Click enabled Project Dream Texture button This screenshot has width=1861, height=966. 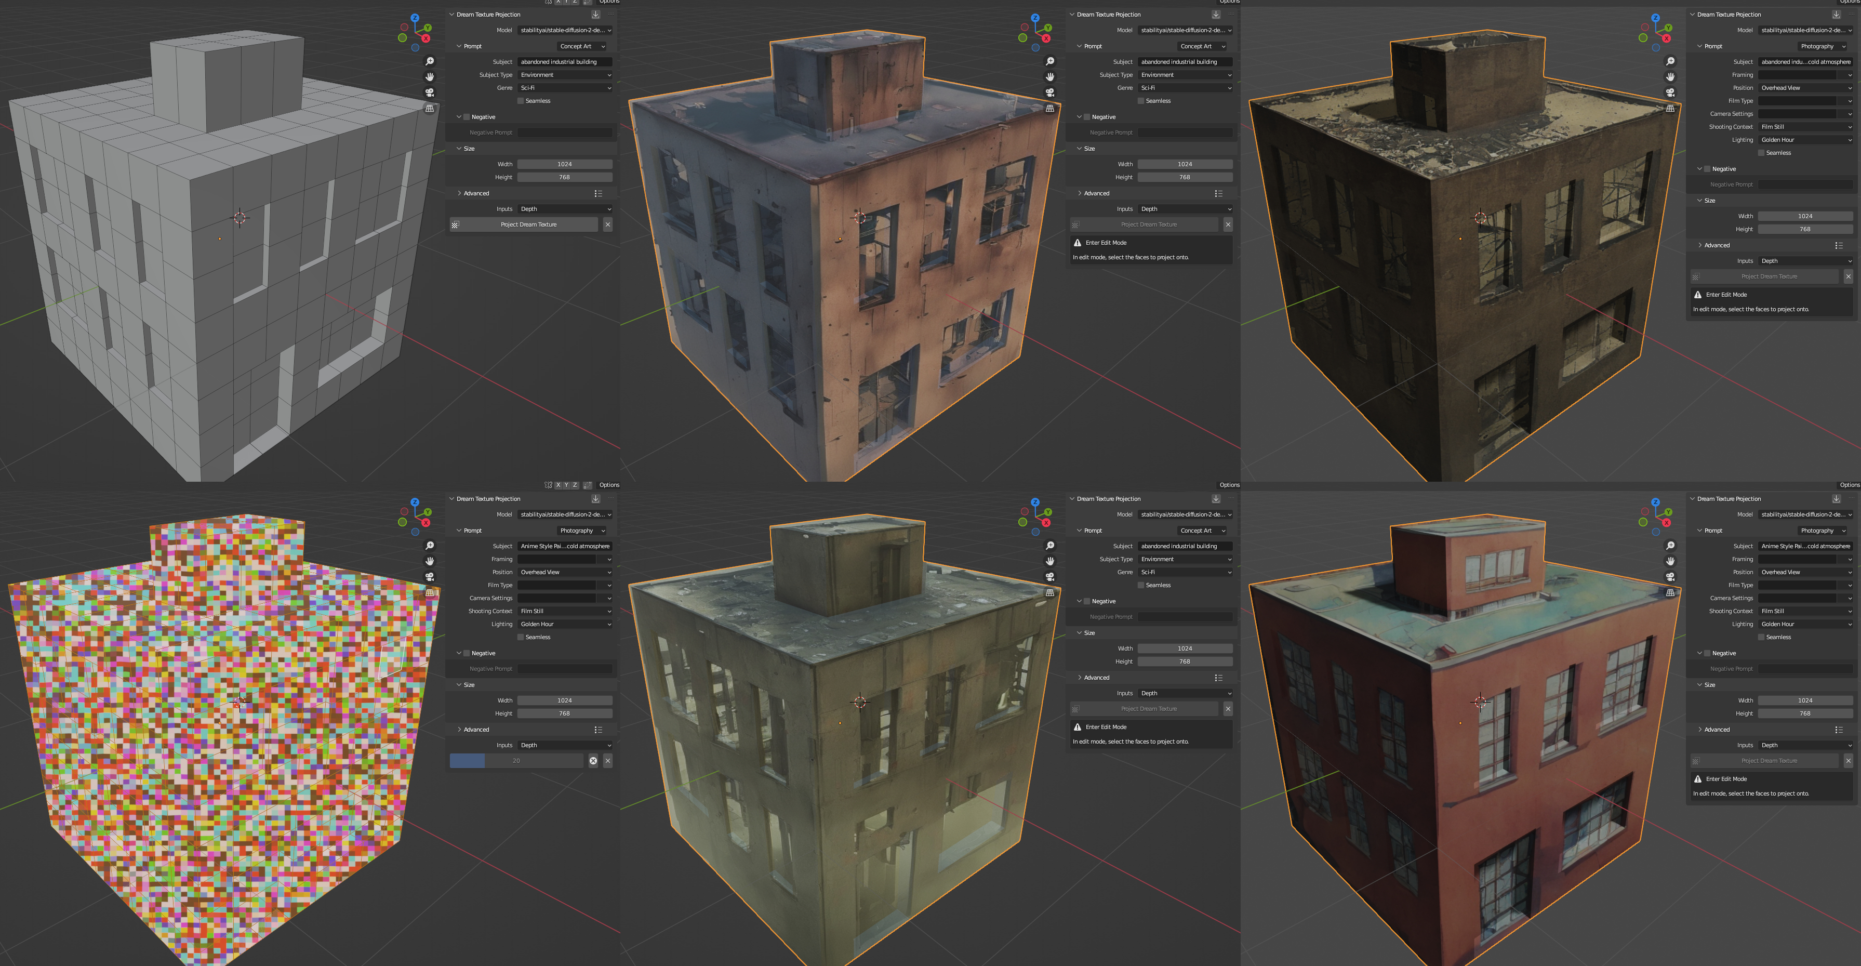tap(528, 224)
